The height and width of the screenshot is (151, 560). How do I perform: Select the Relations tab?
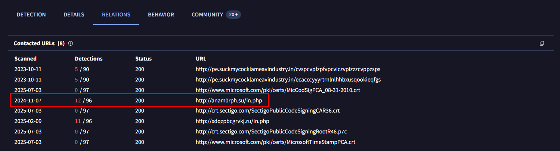[x=116, y=15]
